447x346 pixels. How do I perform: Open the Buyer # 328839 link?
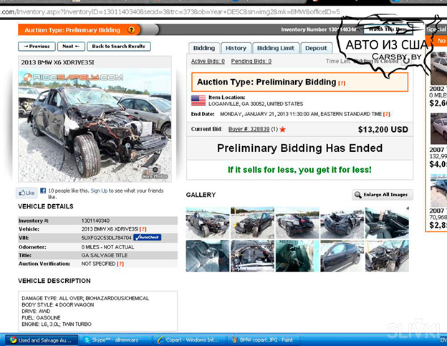click(x=249, y=130)
